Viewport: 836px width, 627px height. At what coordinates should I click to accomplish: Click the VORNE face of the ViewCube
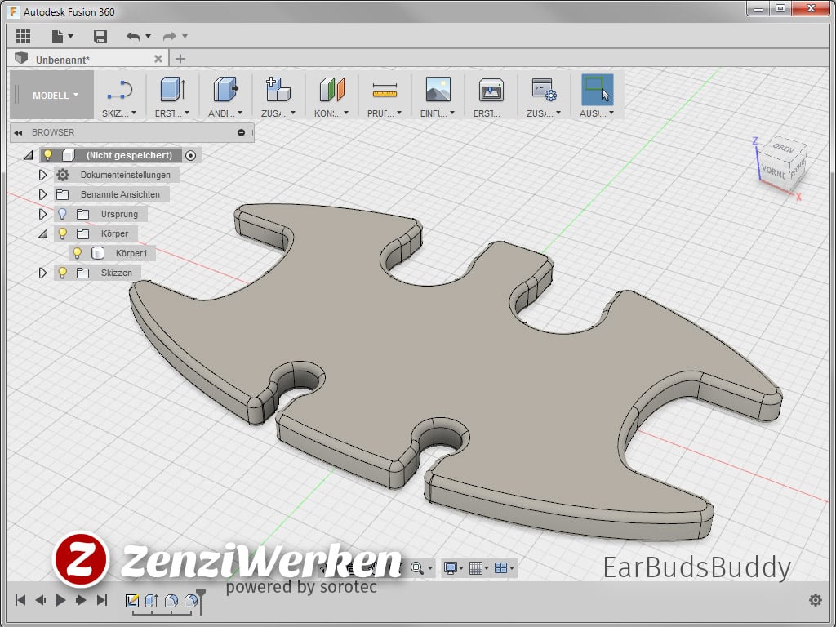click(773, 171)
